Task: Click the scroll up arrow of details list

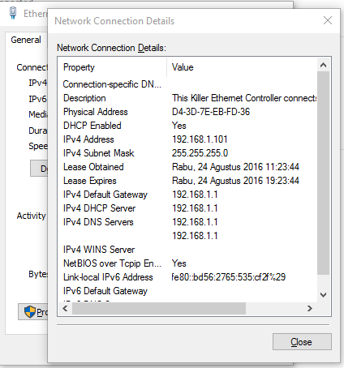Action: point(323,65)
